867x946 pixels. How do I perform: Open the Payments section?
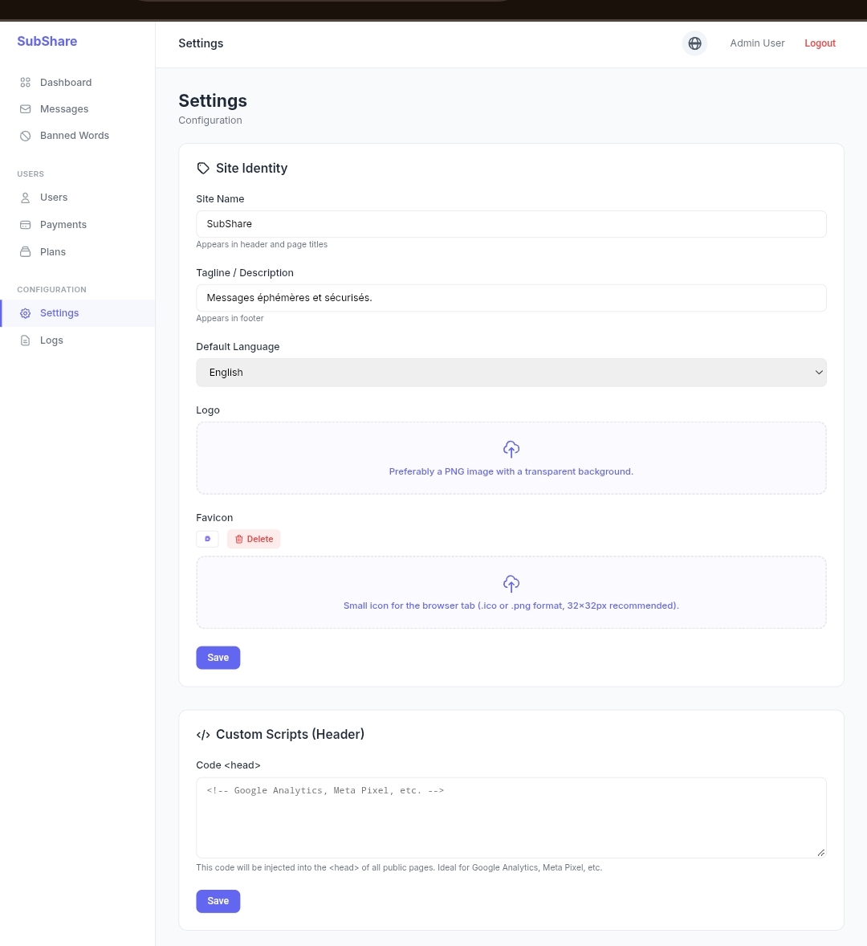pos(63,225)
